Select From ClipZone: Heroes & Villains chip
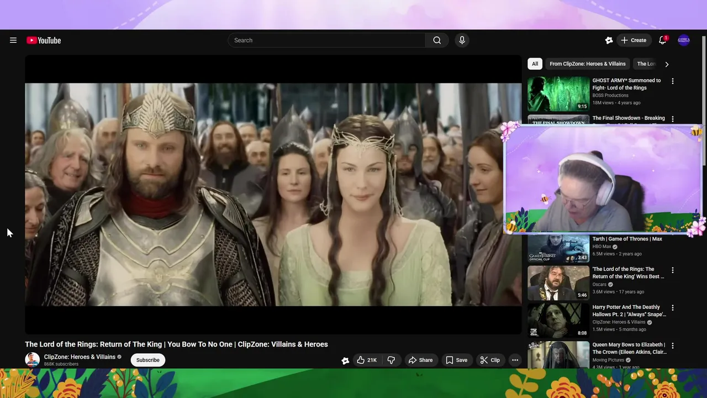The width and height of the screenshot is (707, 398). point(588,64)
